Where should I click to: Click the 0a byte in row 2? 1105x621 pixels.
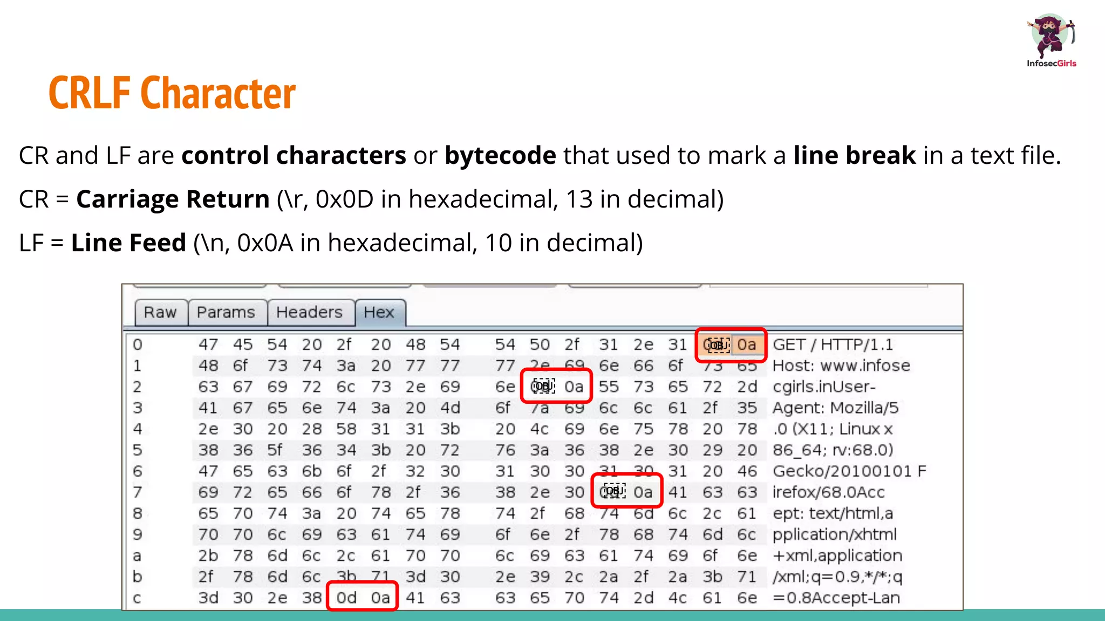coord(574,387)
